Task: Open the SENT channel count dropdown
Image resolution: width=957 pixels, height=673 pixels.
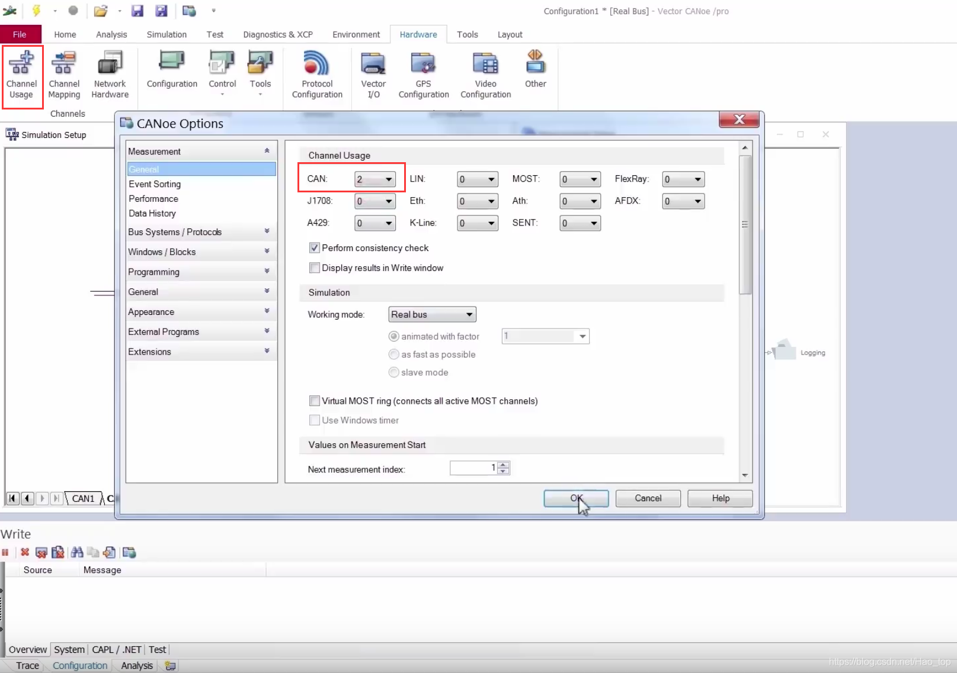Action: click(x=580, y=223)
